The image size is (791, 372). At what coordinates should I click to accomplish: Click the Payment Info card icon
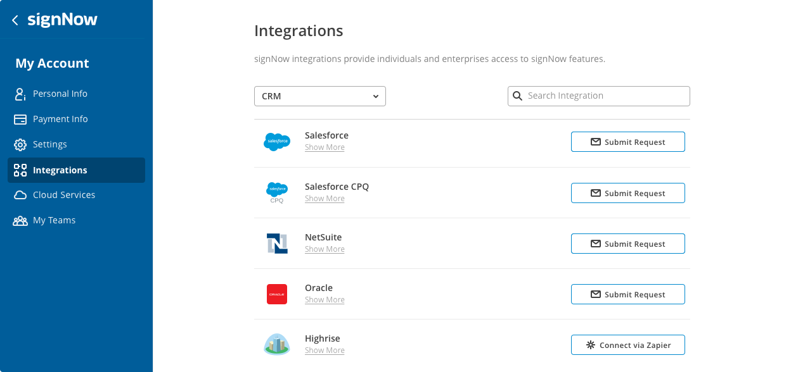(x=20, y=118)
